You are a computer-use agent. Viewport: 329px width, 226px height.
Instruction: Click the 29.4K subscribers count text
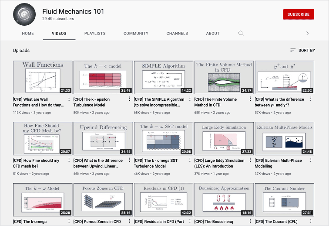tap(58, 19)
